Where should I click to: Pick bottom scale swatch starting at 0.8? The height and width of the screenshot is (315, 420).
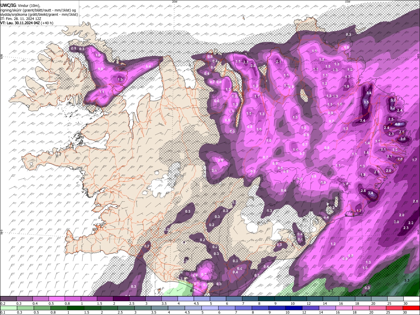[59, 308]
